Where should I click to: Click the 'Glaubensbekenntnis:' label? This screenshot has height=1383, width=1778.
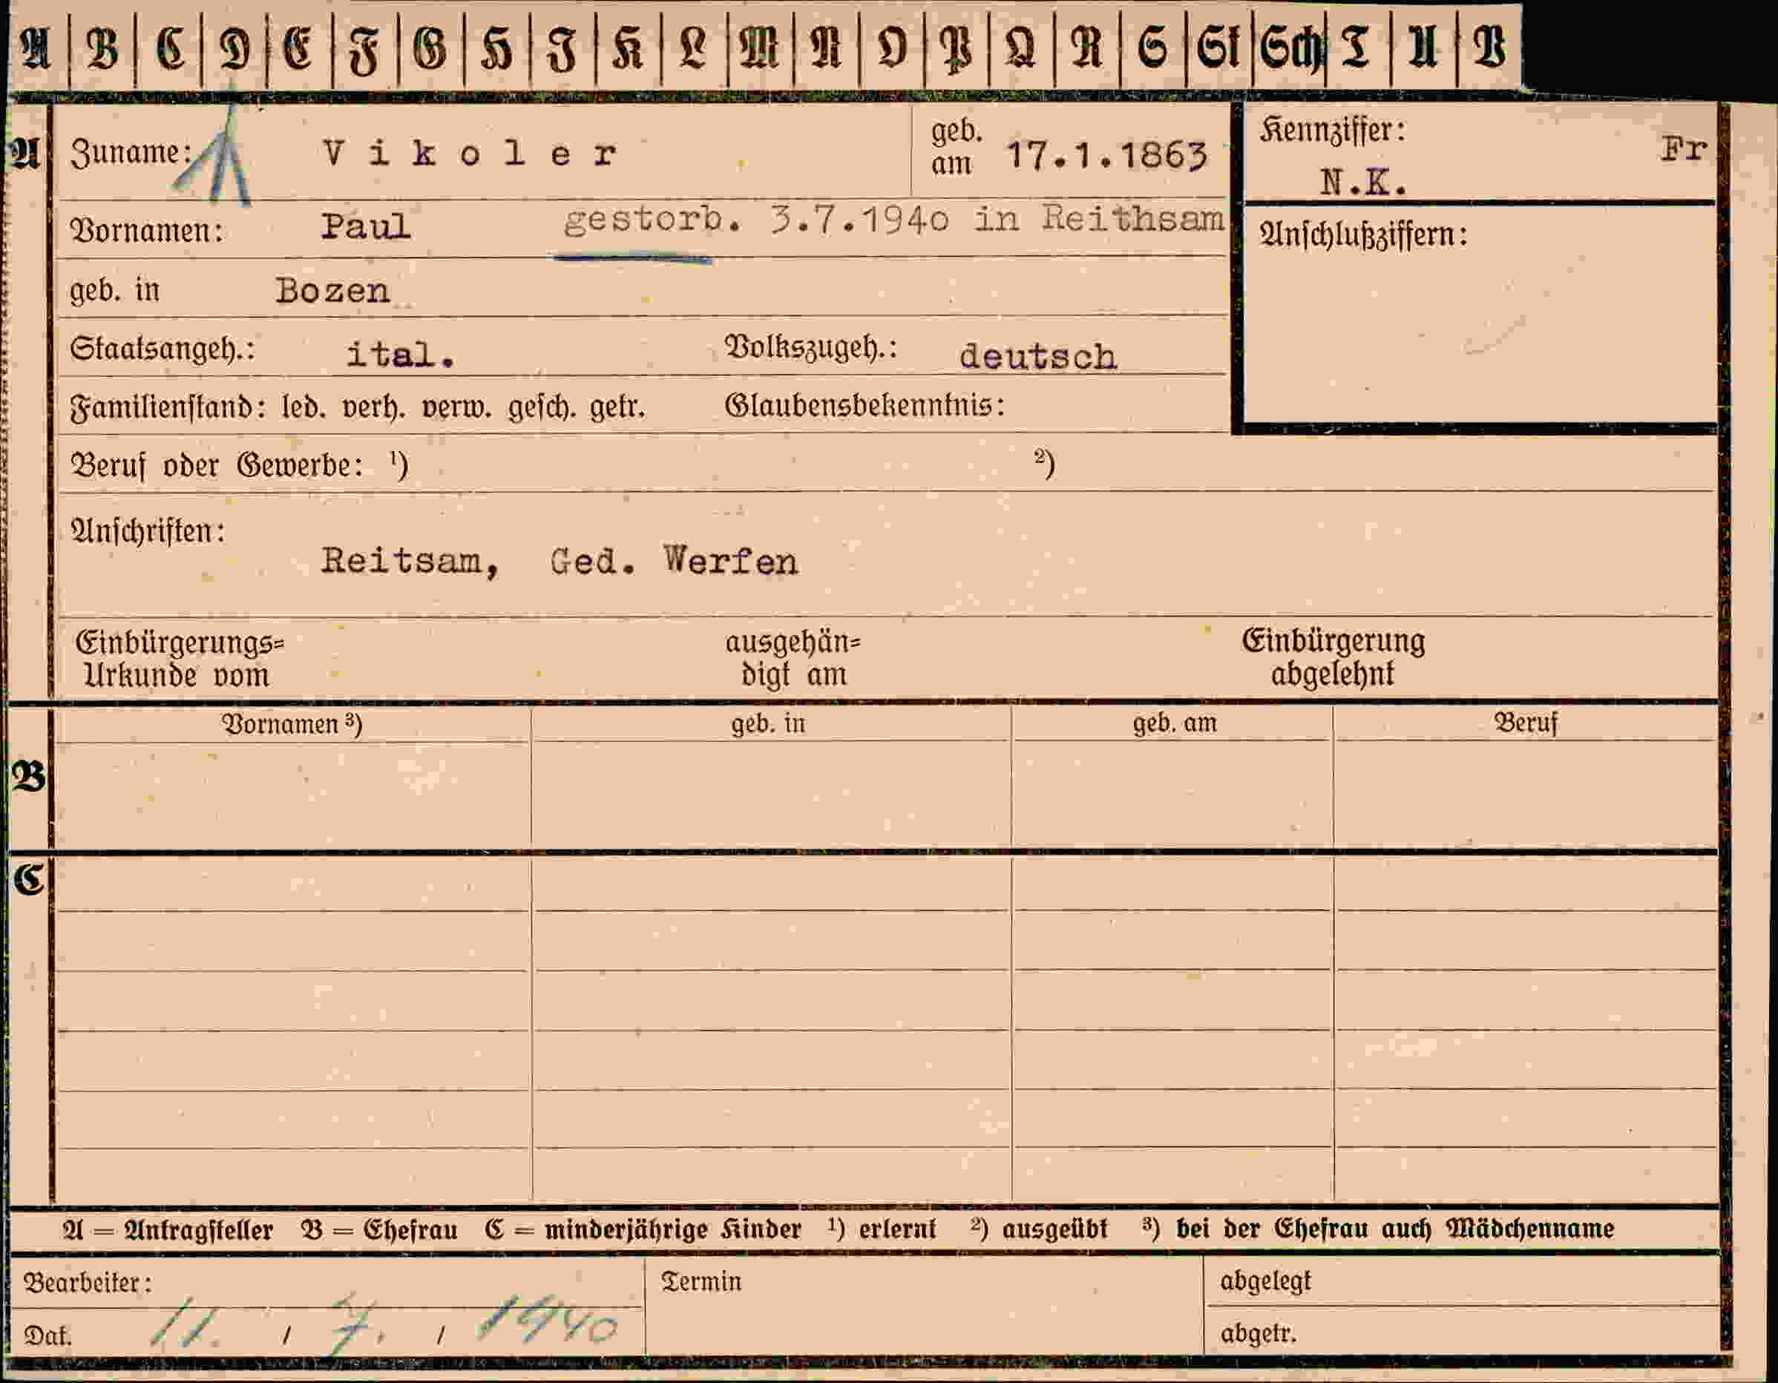865,404
